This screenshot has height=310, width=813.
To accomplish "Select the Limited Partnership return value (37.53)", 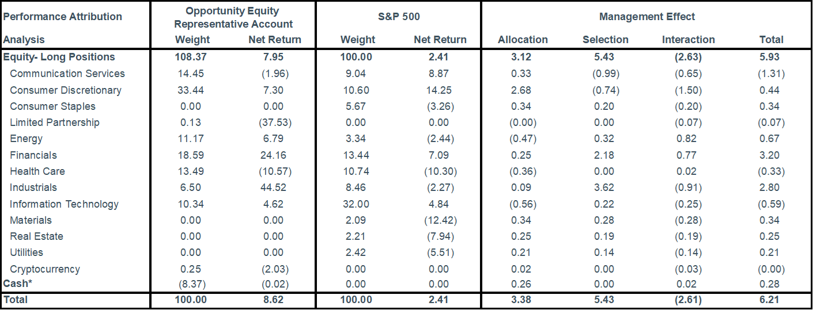I will pyautogui.click(x=274, y=123).
